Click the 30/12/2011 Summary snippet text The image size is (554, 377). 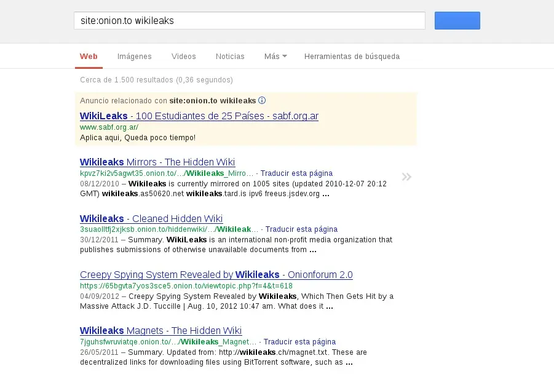click(x=236, y=245)
